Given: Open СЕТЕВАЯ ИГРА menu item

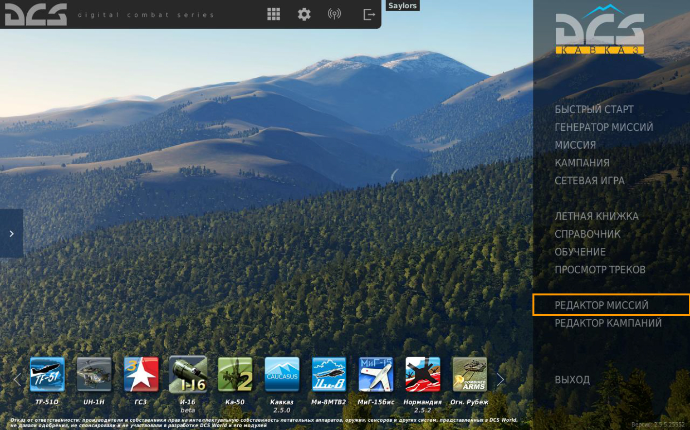Looking at the screenshot, I should (x=589, y=181).
